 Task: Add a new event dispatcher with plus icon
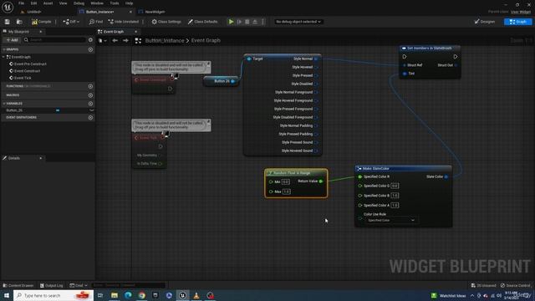90,117
